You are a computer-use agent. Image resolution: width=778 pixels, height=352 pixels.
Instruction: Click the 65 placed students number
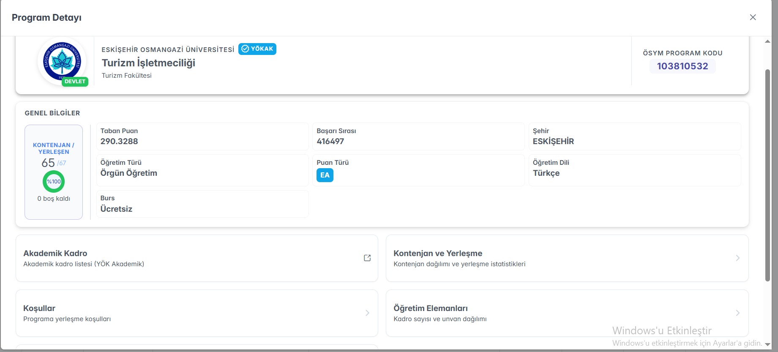click(48, 163)
